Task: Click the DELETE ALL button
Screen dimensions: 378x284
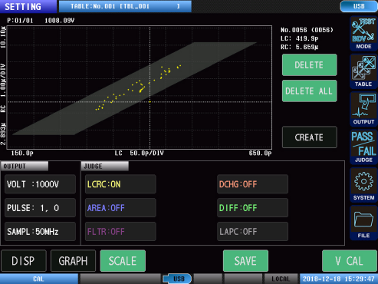Action: [x=309, y=91]
